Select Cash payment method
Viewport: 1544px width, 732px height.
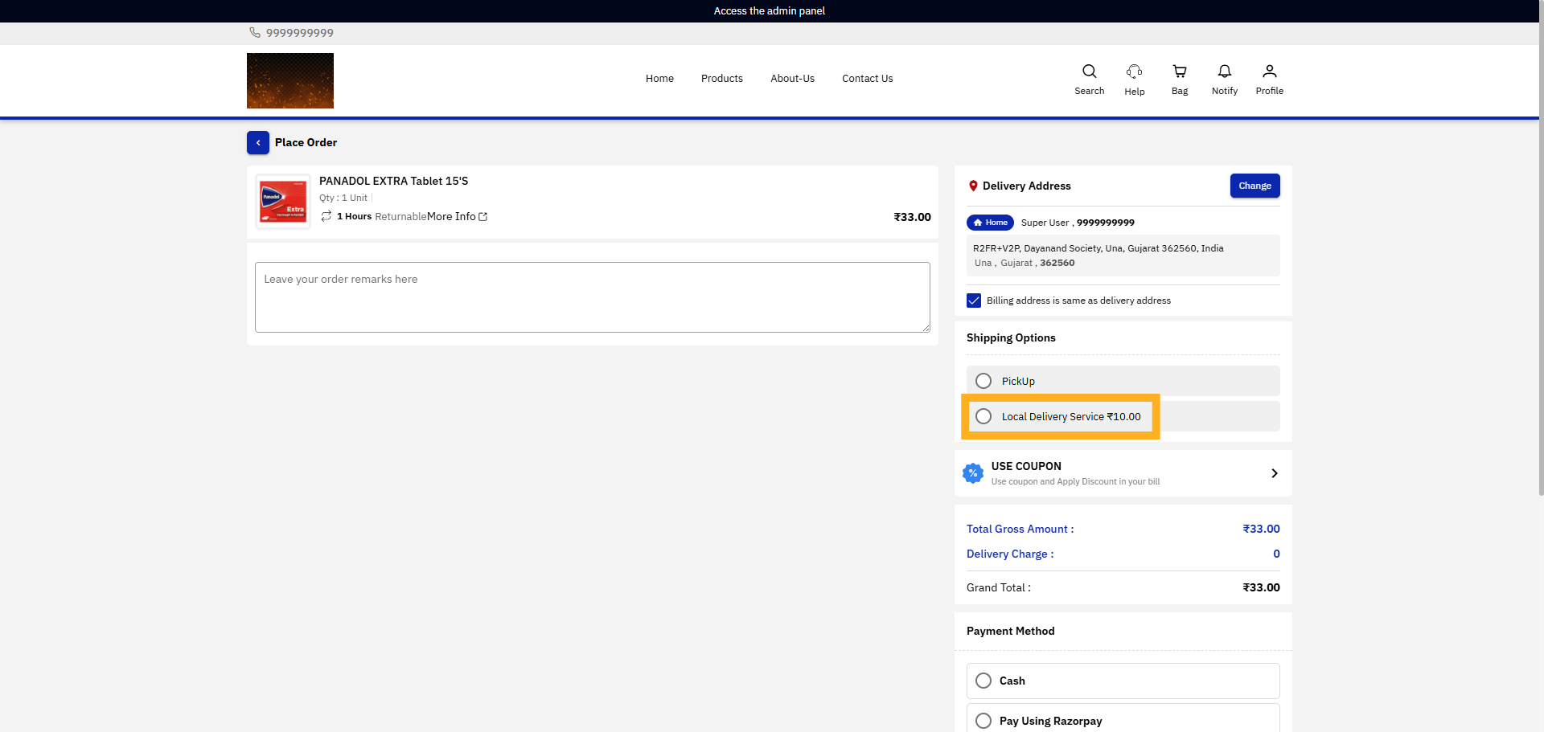point(983,681)
